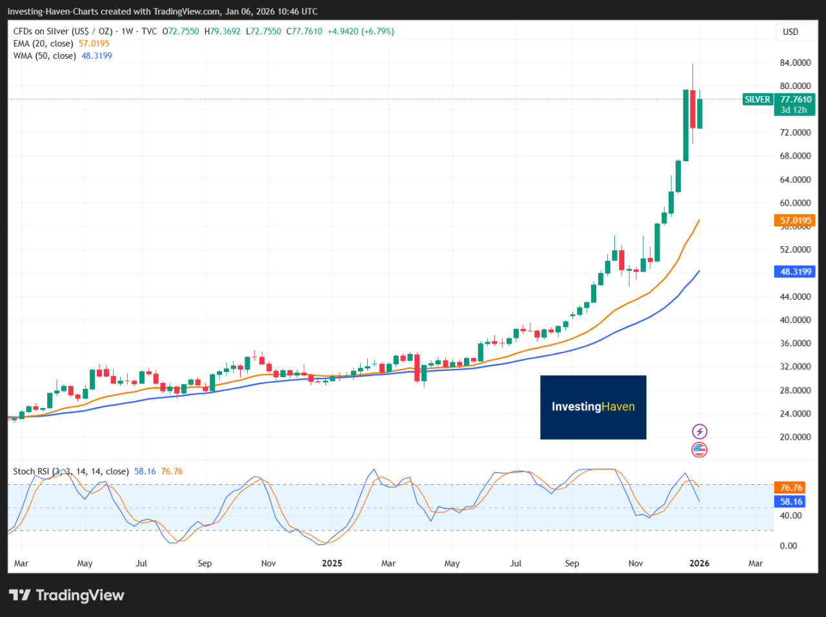
Task: Click the 2026 label on time axis
Action: [699, 563]
